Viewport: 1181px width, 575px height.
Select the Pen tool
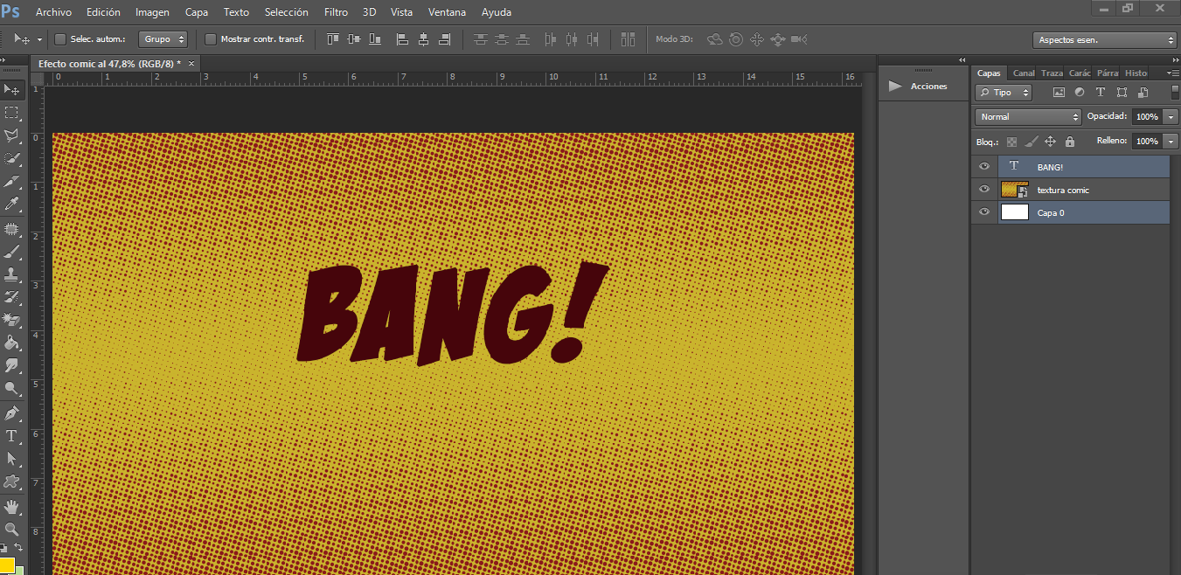[12, 412]
